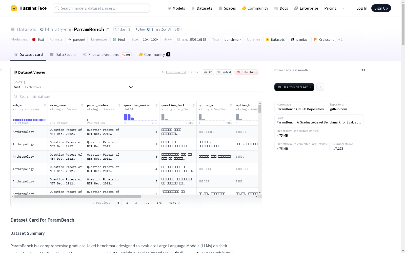Image resolution: width=405 pixels, height=253 pixels.
Task: Click the 145 followers count
Action: click(x=177, y=29)
